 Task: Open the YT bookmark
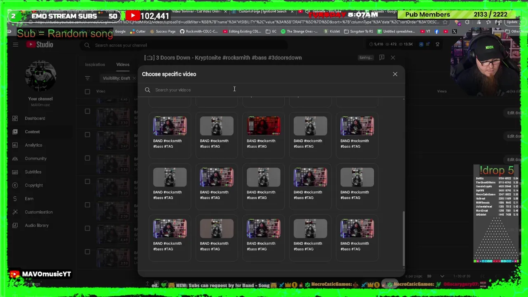pyautogui.click(x=424, y=31)
